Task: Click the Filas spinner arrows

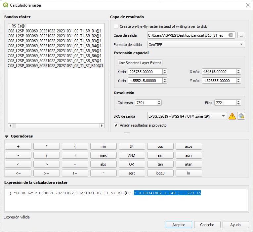Action: [238, 103]
